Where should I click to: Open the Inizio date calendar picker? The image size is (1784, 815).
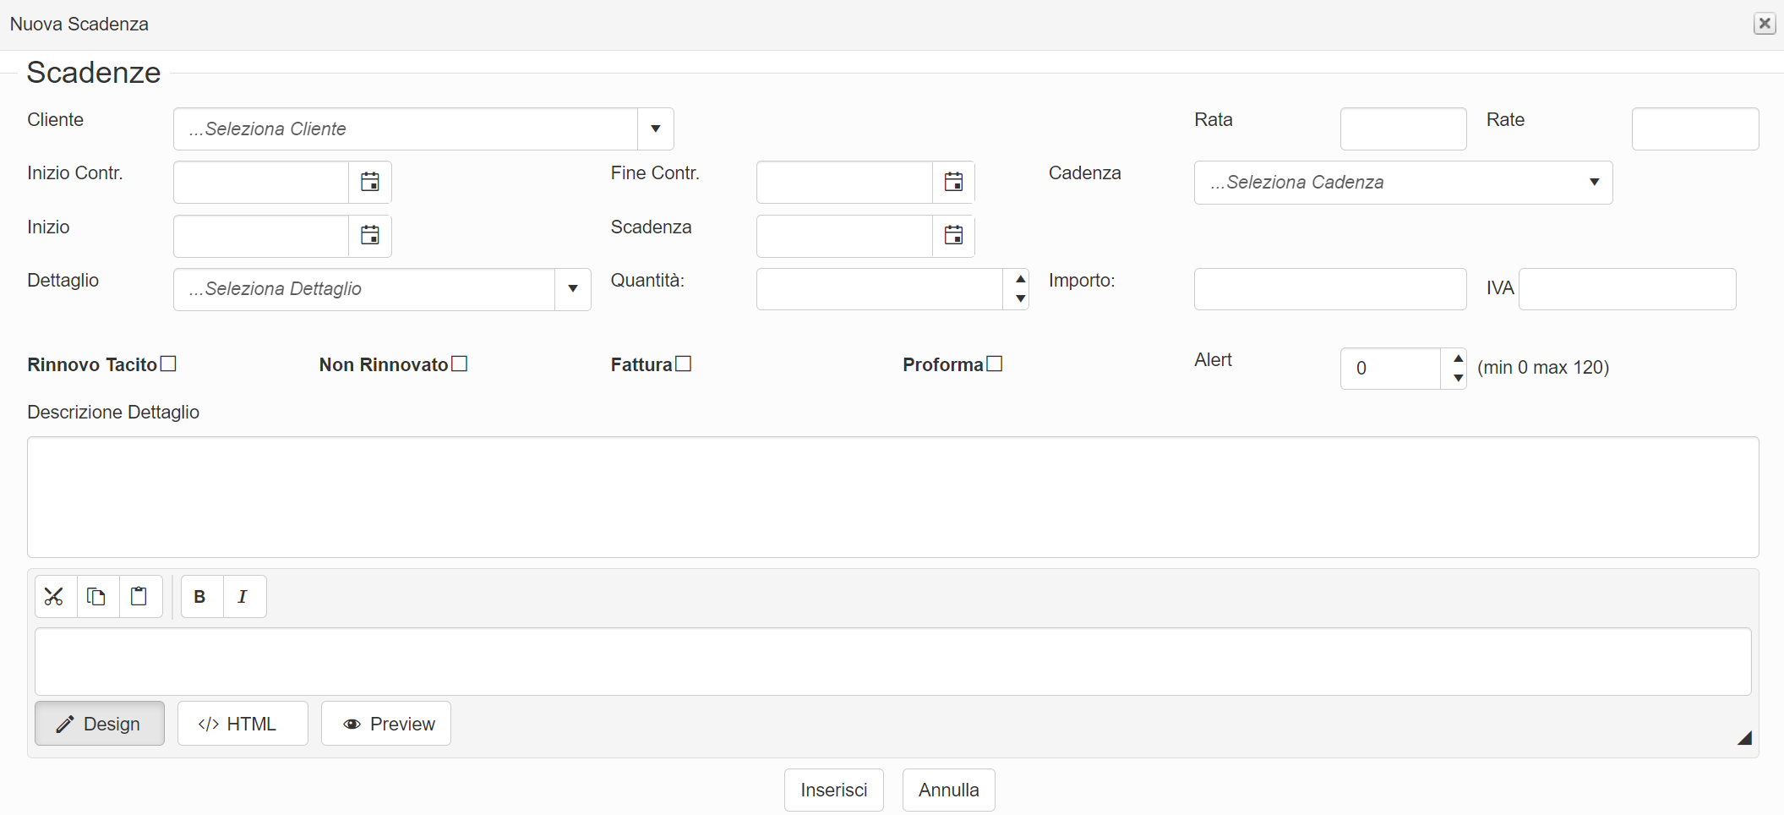369,236
